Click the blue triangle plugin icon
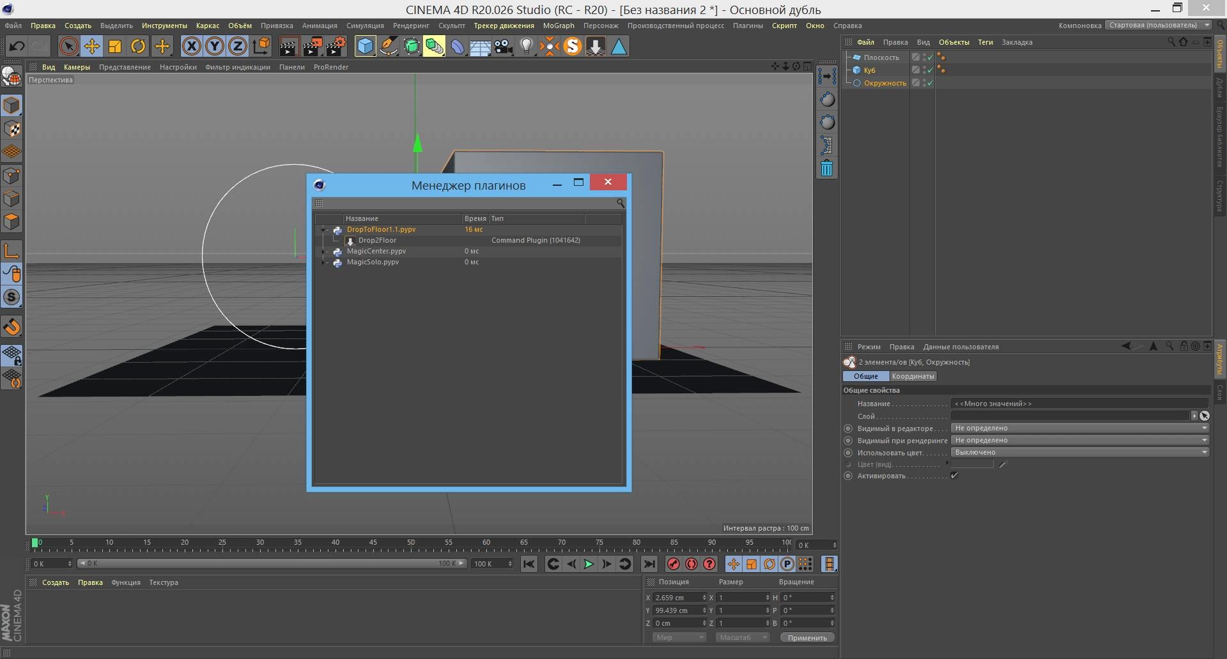The width and height of the screenshot is (1227, 659). [x=619, y=46]
